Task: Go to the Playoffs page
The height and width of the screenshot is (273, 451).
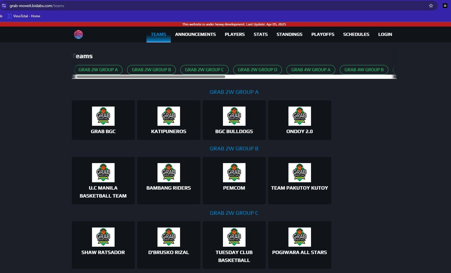Action: click(323, 34)
